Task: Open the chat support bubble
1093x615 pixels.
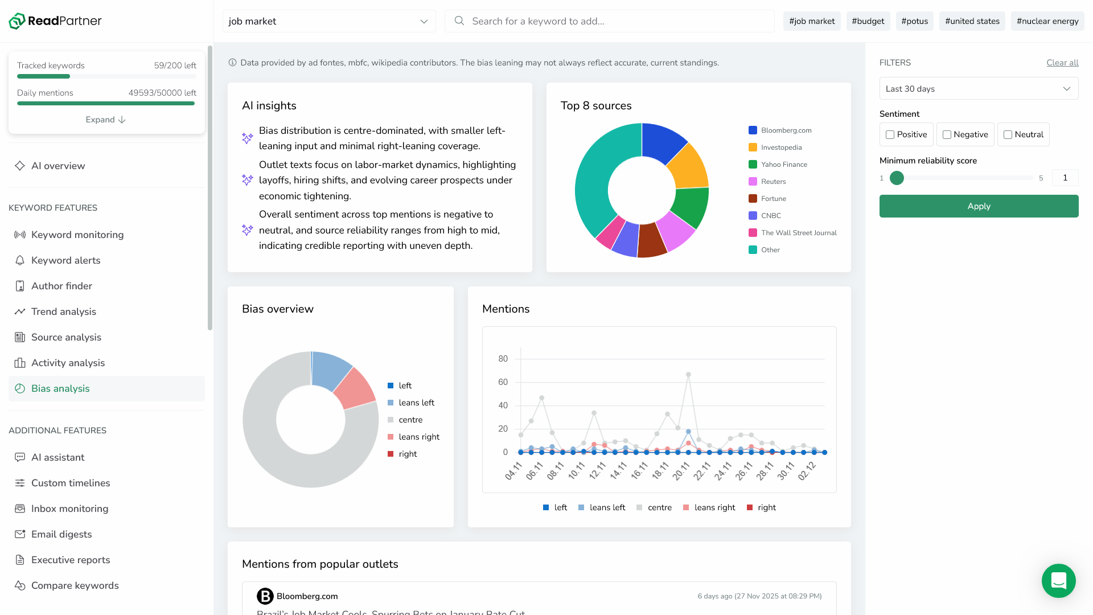Action: point(1058,581)
